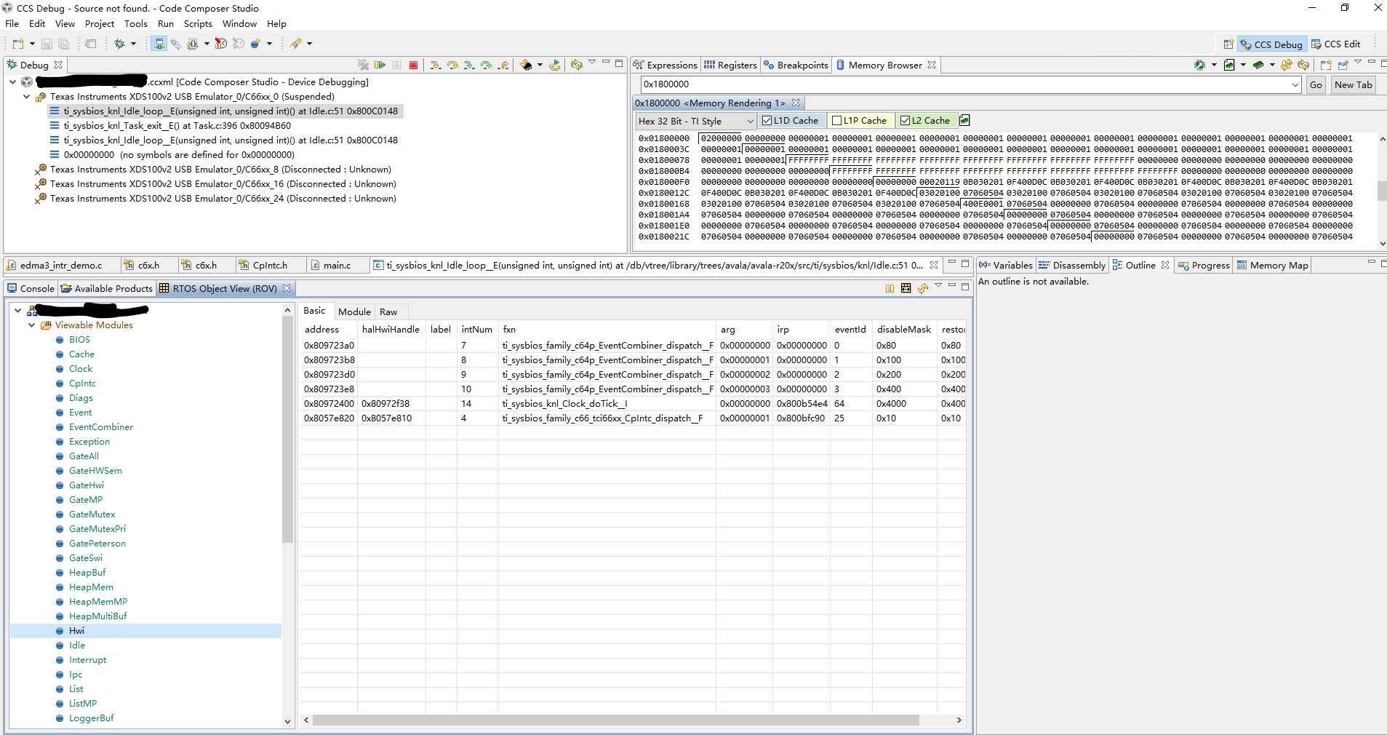Click the flashlight Search icon in toolbar
Image resolution: width=1387 pixels, height=735 pixels.
[x=295, y=44]
